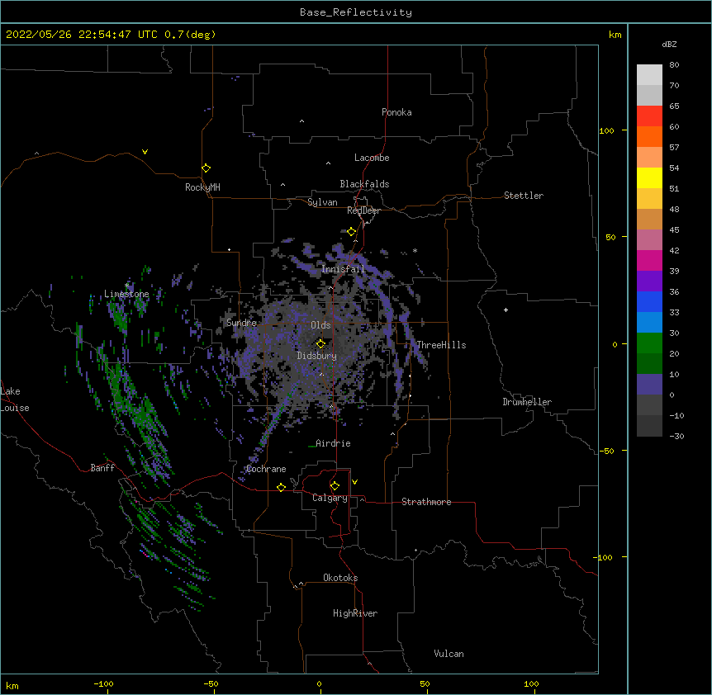
Task: Click the Didsbury label
Action: (317, 356)
